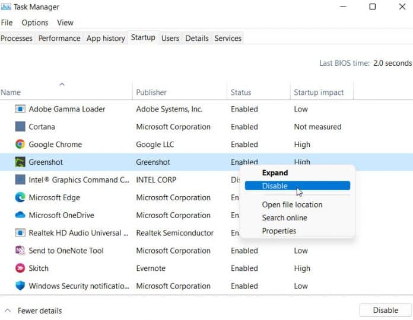Select the Greenshot icon in list
The height and width of the screenshot is (320, 413).
(x=20, y=162)
